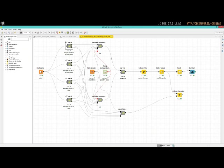This screenshot has width=224, height=168.
Task: Expand the Manipulation category
Action: (x=6, y=44)
